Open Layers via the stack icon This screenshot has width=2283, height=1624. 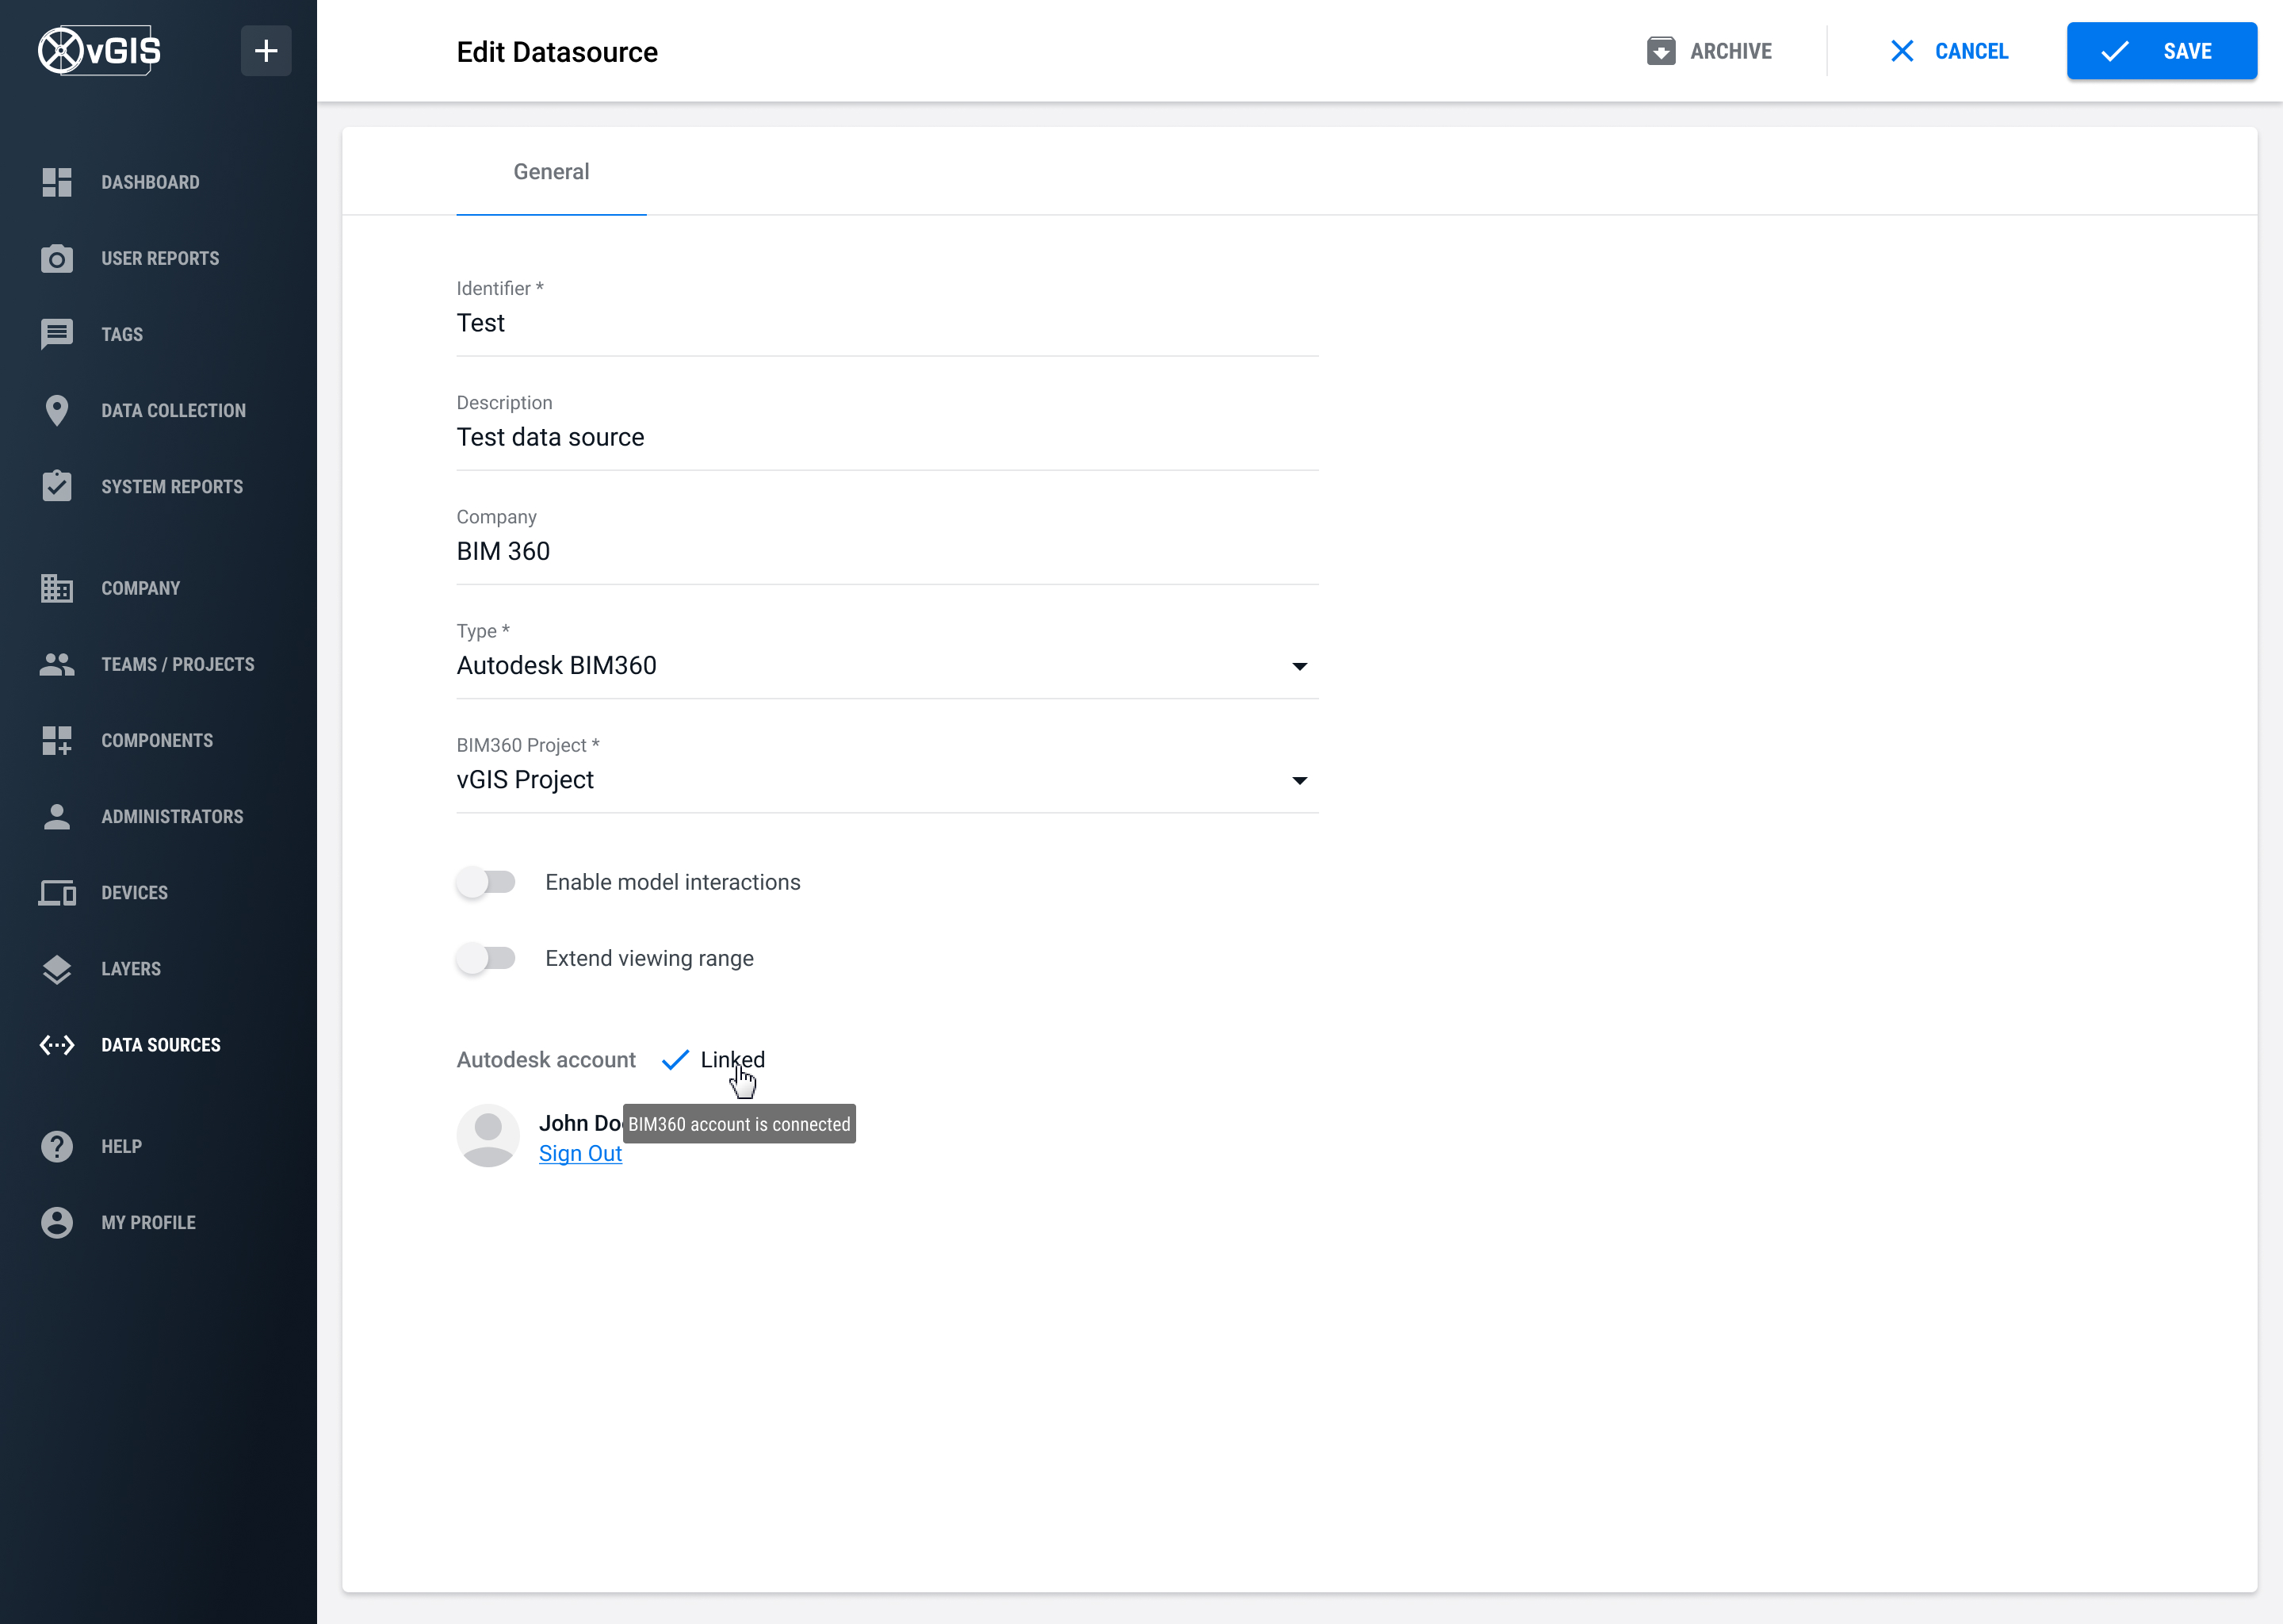point(57,969)
